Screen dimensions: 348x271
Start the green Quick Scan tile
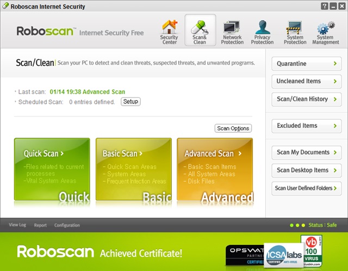click(x=52, y=169)
